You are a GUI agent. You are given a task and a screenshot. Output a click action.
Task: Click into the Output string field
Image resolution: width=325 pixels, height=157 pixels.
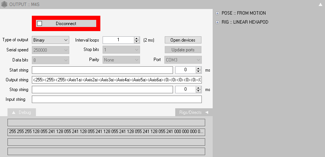(x=117, y=80)
